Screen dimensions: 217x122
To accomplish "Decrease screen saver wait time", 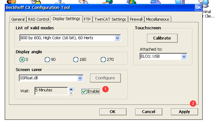I will point(71,93).
